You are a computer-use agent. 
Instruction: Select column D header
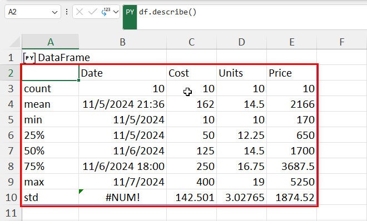click(241, 42)
